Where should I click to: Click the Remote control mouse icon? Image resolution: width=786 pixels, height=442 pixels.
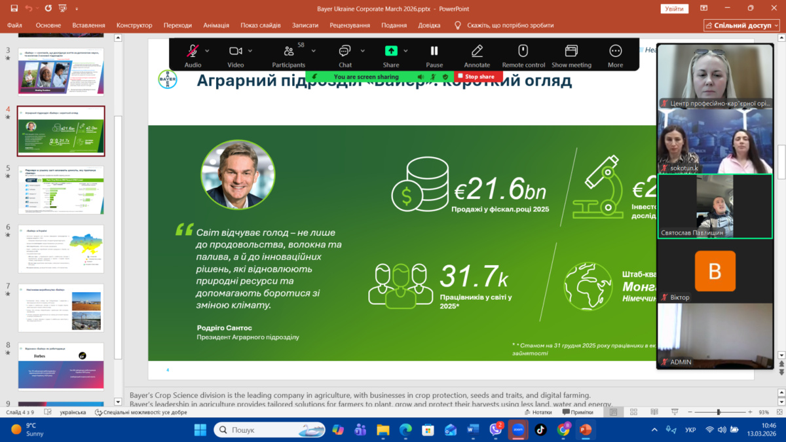coord(523,51)
